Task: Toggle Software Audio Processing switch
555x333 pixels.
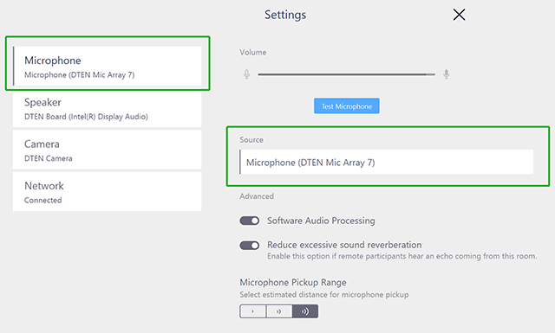Action: 250,221
